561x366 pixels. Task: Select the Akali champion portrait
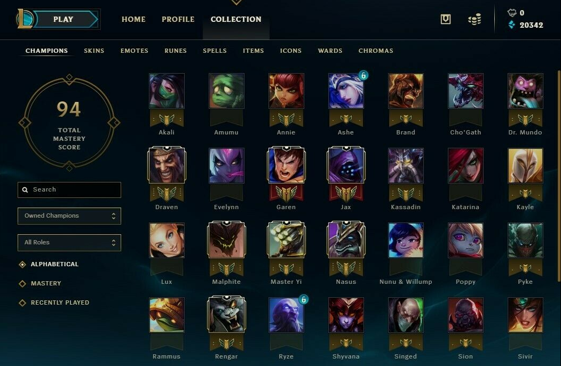(x=167, y=91)
